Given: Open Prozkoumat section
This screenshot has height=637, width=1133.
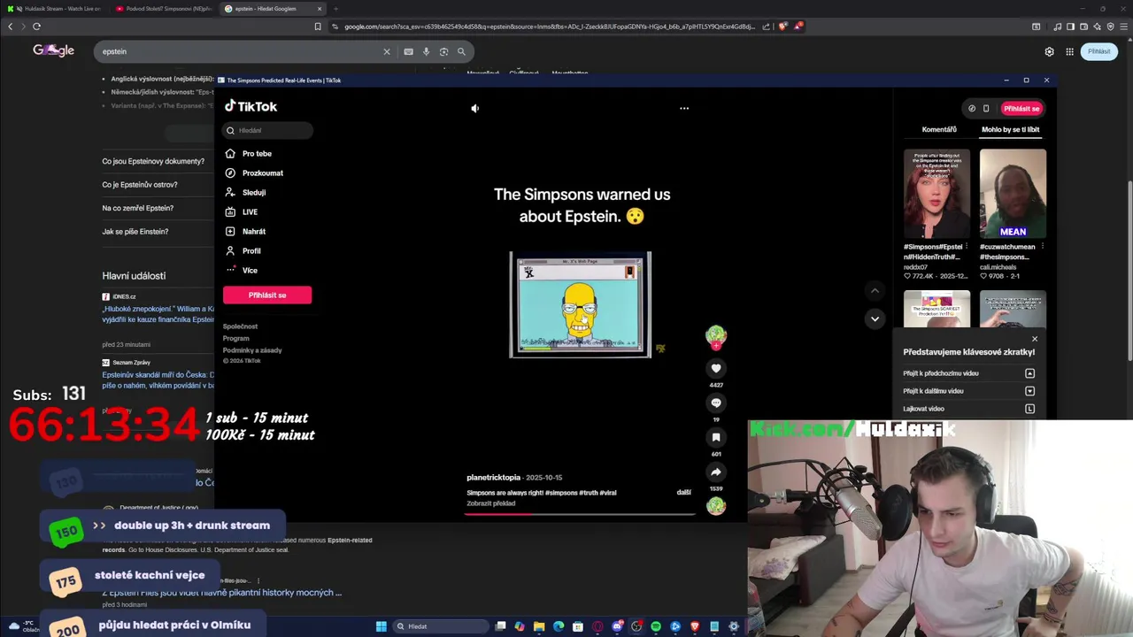Looking at the screenshot, I should 262,173.
